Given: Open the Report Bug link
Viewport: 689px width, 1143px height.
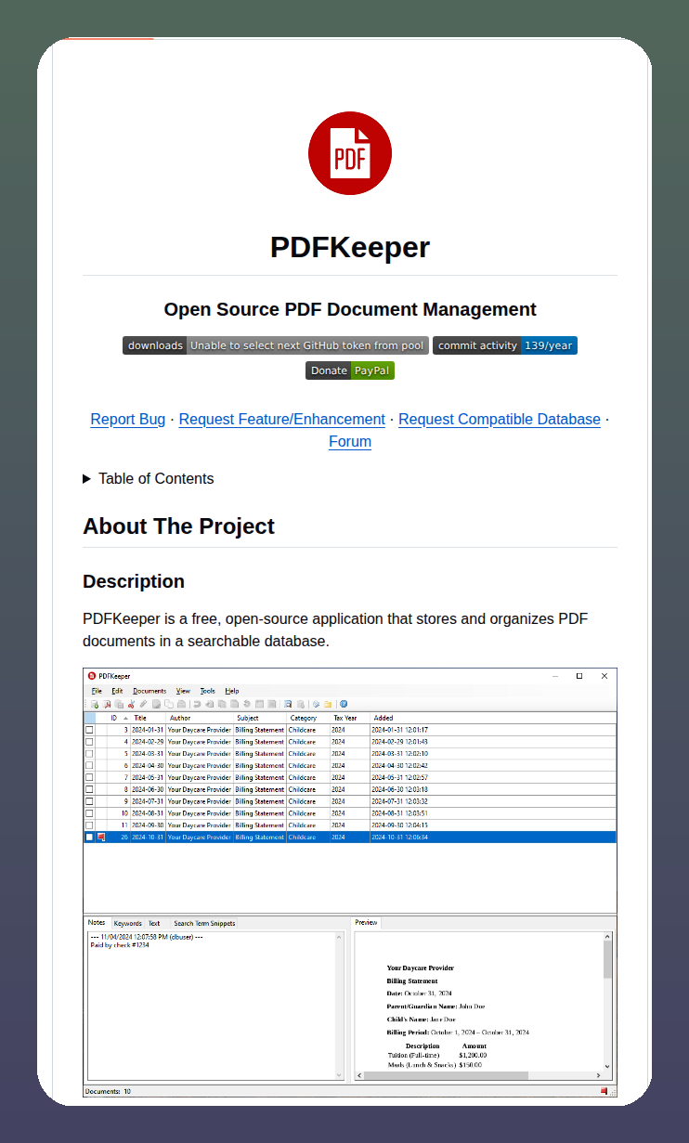Looking at the screenshot, I should (128, 420).
